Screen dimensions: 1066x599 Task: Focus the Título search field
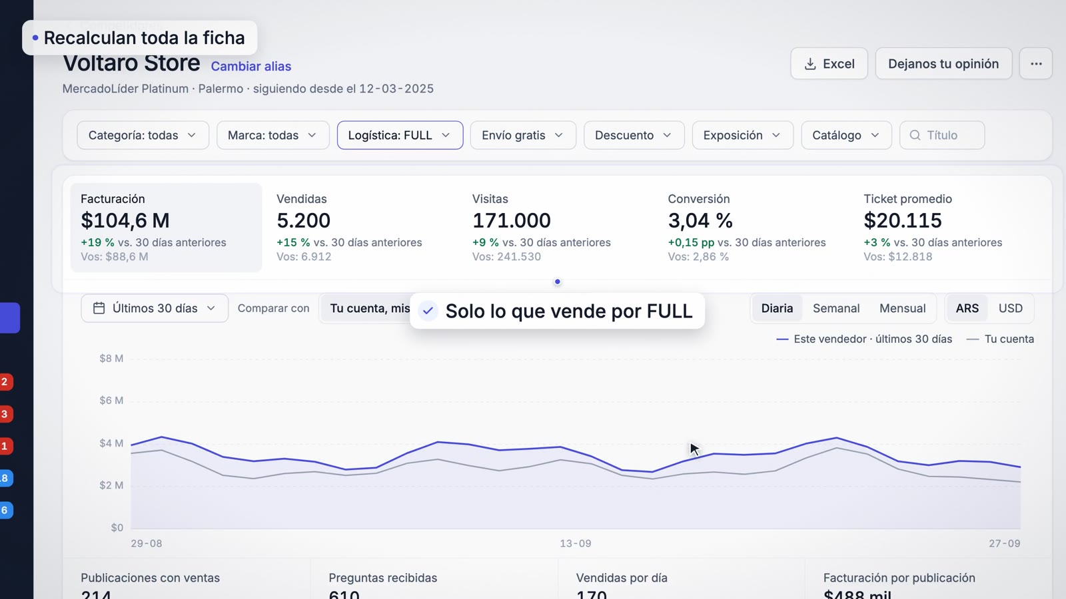click(x=941, y=135)
